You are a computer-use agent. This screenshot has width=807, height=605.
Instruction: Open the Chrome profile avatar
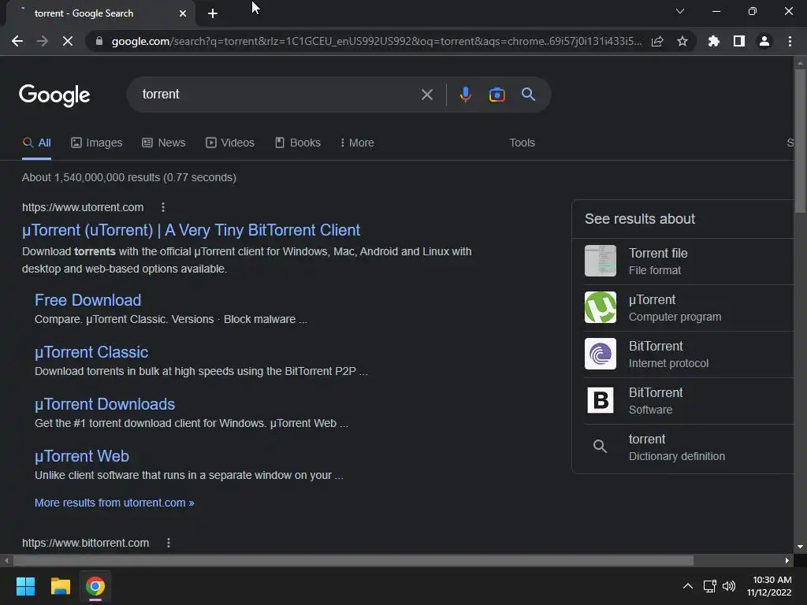764,41
